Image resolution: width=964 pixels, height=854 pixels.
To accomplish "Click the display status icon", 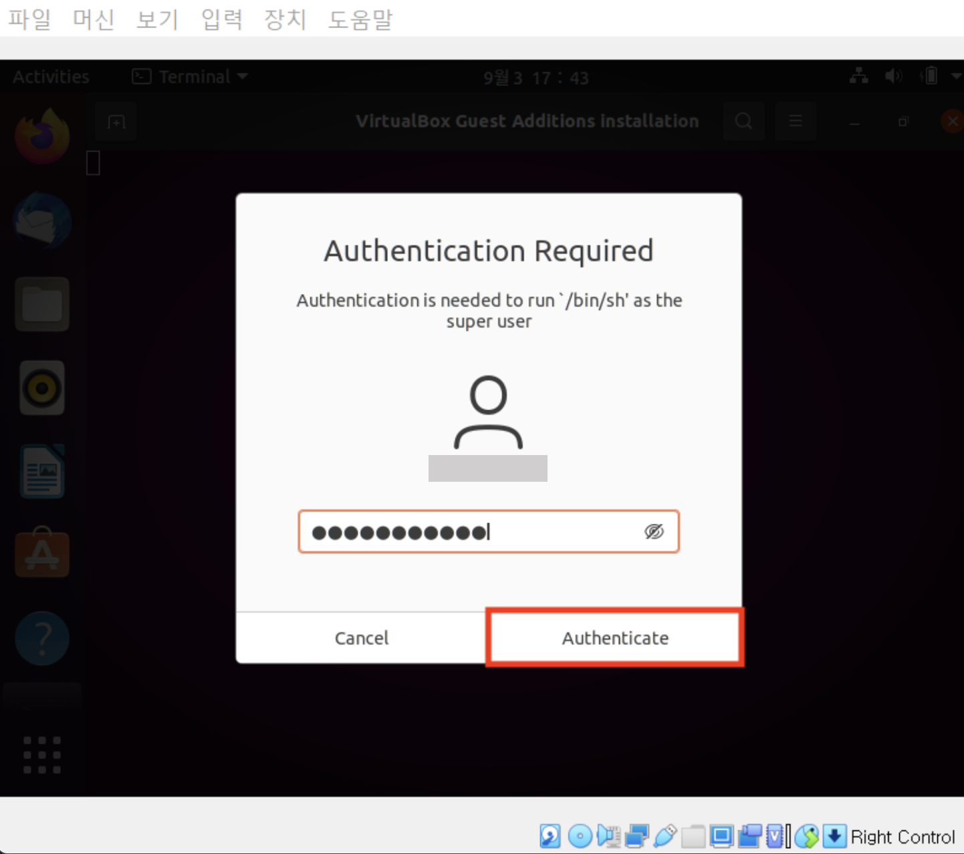I will [x=721, y=836].
